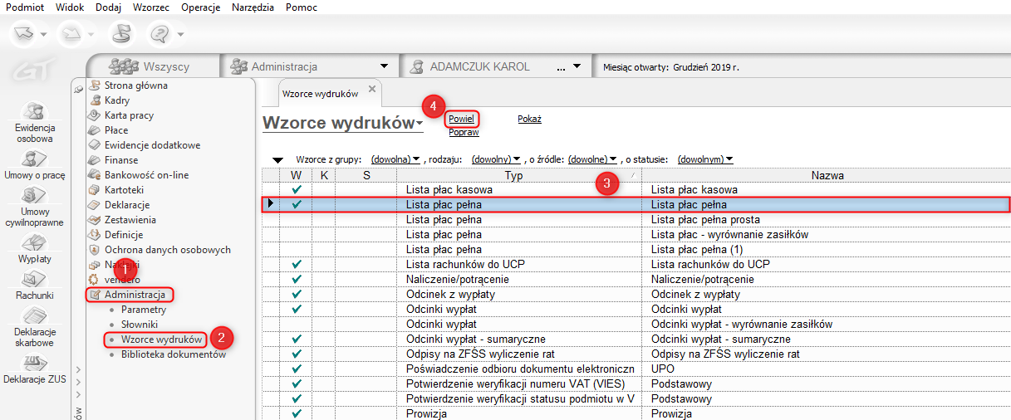This screenshot has height=420, width=1011.
Task: Toggle W checkmark for Odcinek z wypłaty
Action: pyautogui.click(x=296, y=295)
